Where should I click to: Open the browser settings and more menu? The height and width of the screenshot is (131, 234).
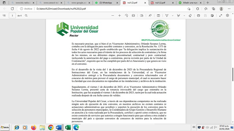click(x=229, y=9)
